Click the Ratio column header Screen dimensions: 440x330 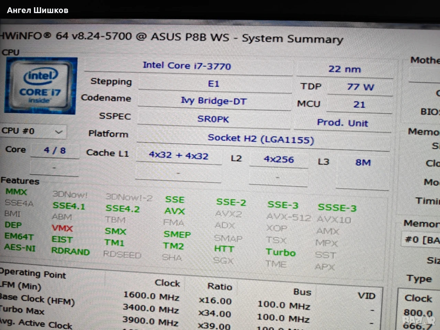[220, 286]
